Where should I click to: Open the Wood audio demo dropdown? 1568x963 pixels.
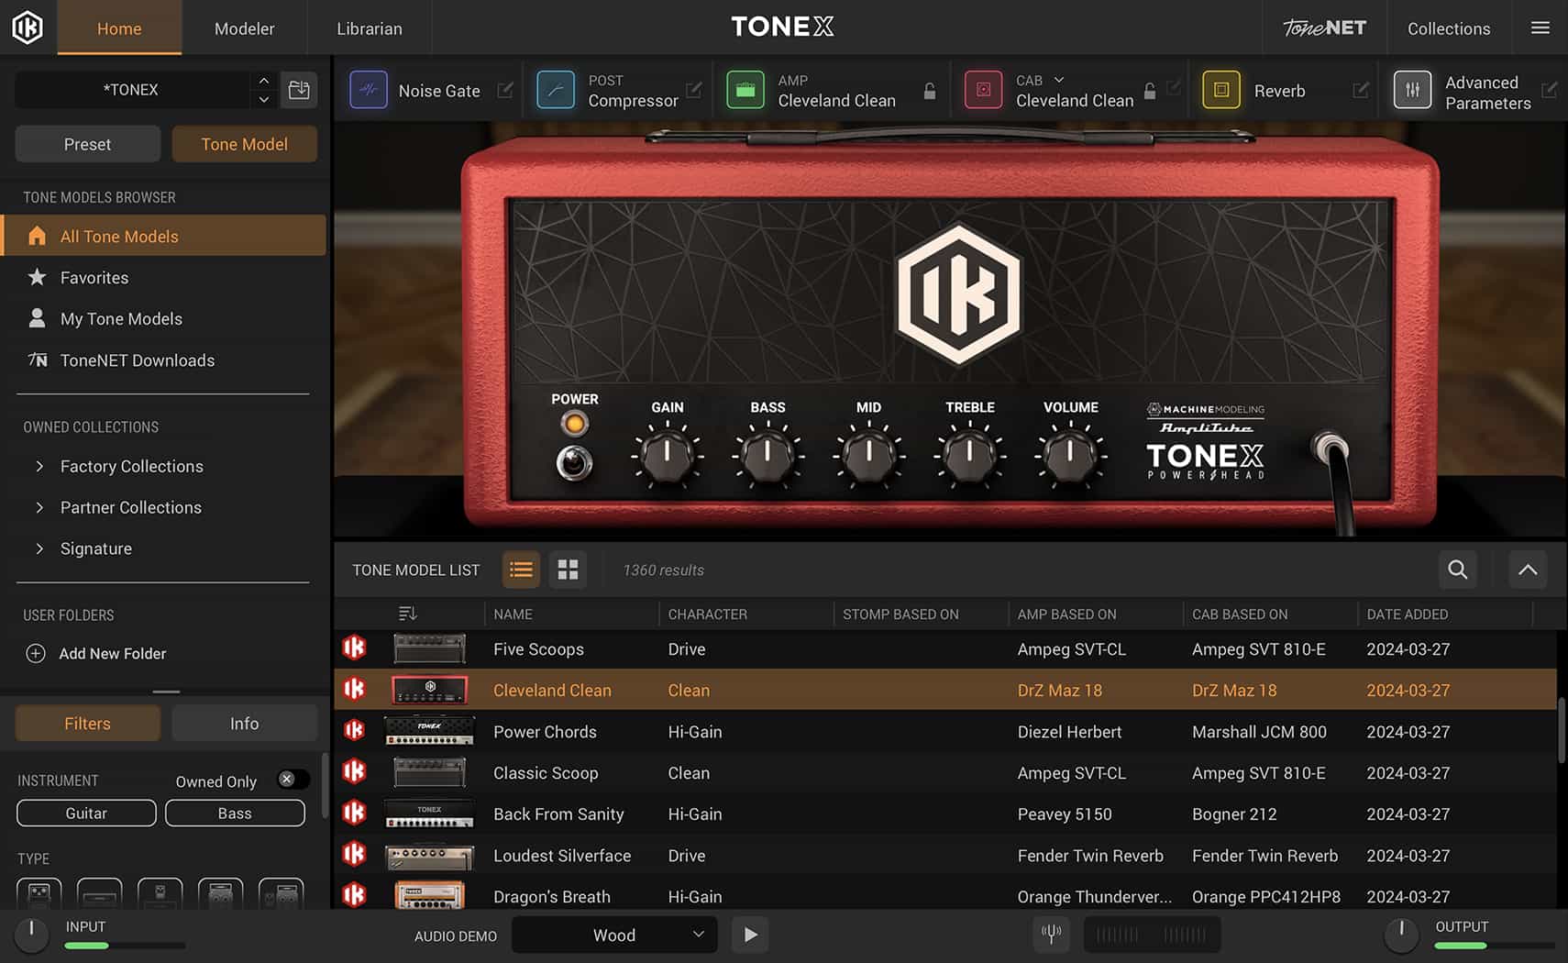[x=613, y=935]
